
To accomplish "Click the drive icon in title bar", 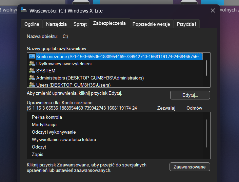I will [23, 10].
